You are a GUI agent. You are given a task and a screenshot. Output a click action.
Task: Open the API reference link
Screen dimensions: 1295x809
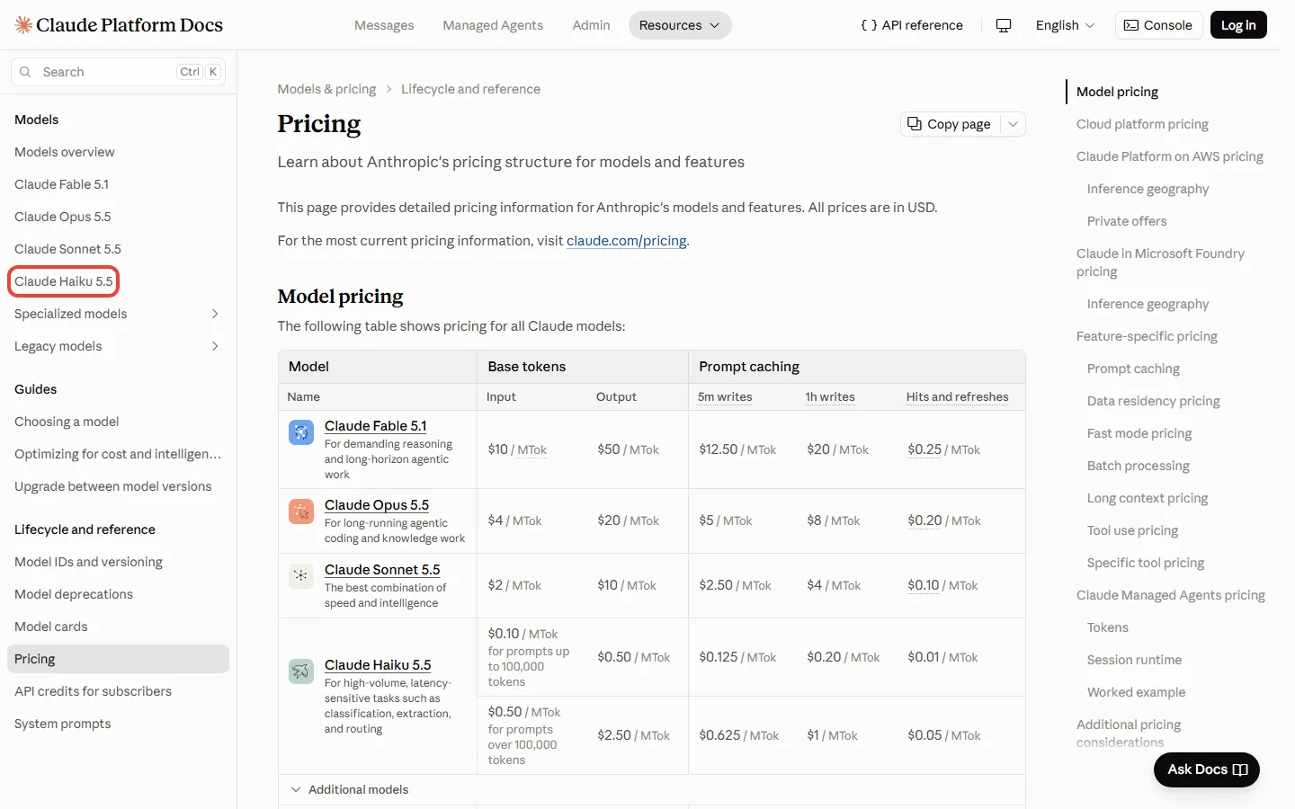(912, 25)
